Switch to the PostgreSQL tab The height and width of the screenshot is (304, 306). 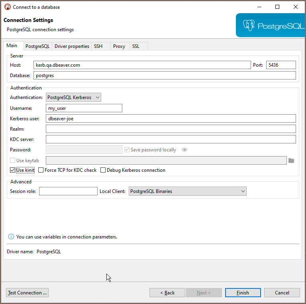[x=37, y=46]
